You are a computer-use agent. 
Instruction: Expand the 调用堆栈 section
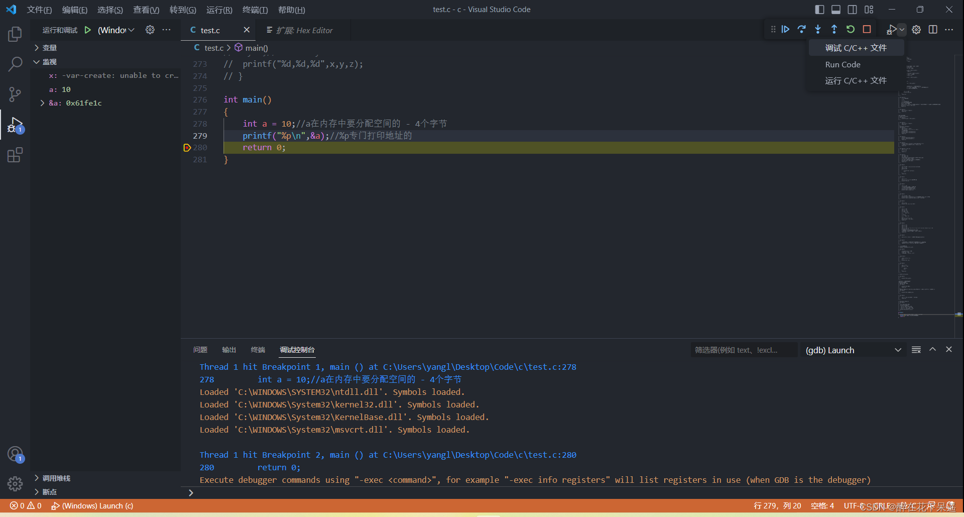point(105,478)
